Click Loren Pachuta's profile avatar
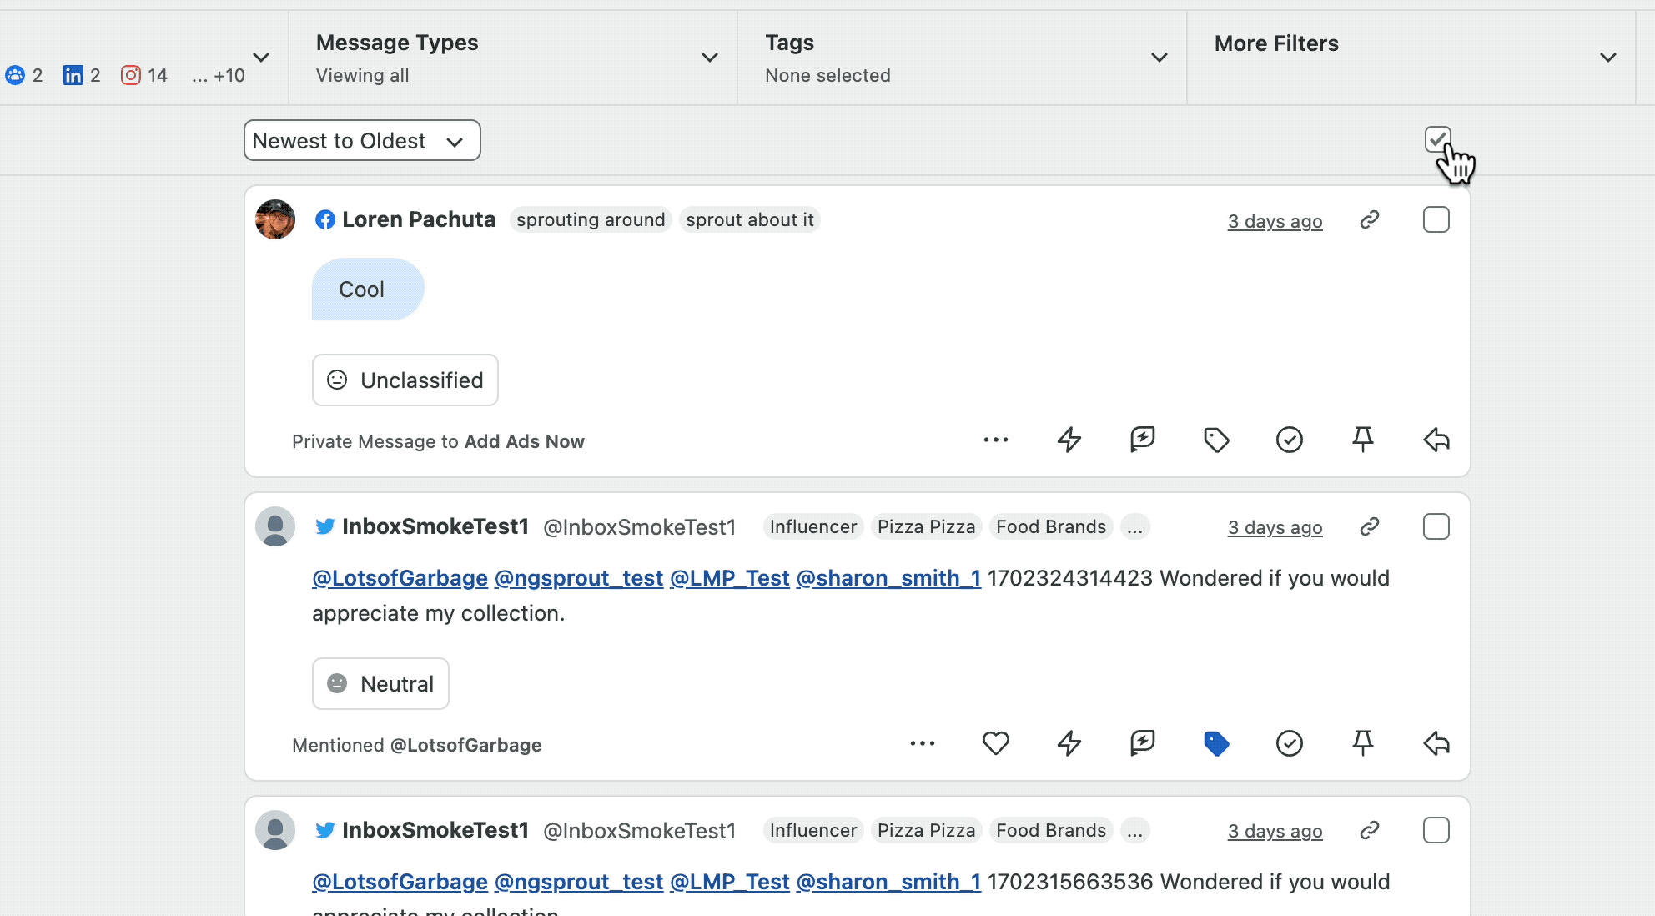Viewport: 1655px width, 916px height. [275, 219]
